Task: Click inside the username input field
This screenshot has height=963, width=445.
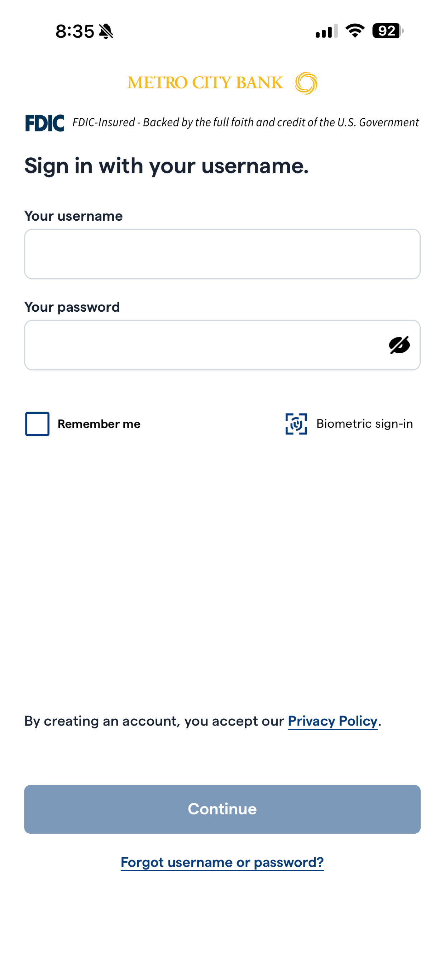Action: pos(222,254)
